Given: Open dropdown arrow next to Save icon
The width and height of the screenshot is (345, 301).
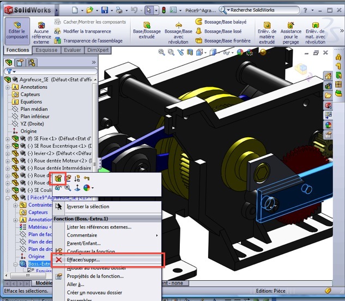Looking at the screenshot, I should (112, 10).
